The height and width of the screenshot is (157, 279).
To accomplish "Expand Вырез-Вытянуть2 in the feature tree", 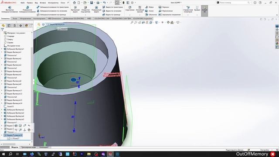I will tap(2, 58).
